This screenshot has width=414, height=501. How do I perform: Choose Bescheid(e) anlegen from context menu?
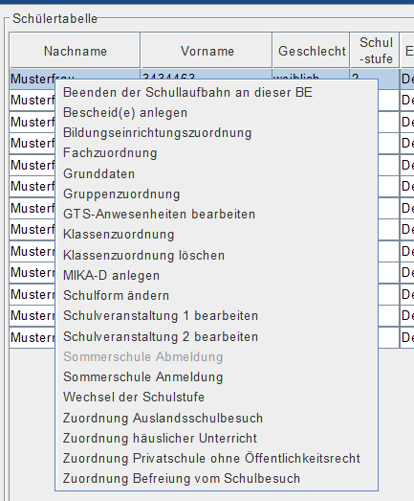point(217,113)
